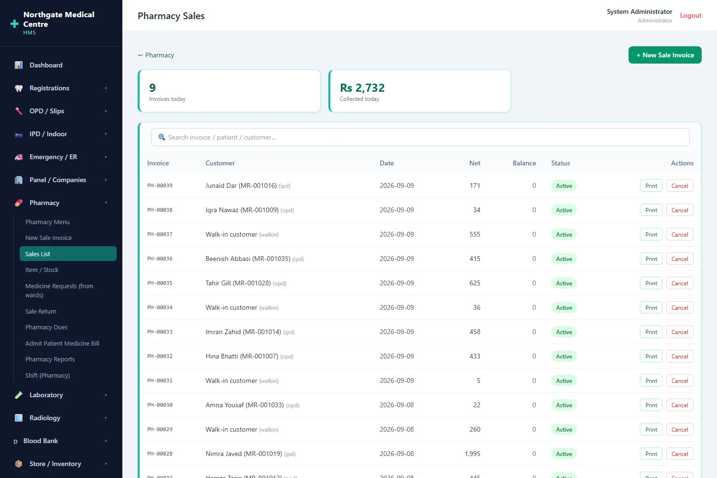717x478 pixels.
Task: Expand the Emergency / ER submenu arrow
Action: (106, 157)
